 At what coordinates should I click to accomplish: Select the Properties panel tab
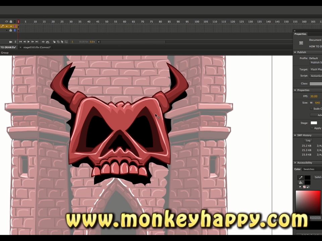coord(300,34)
